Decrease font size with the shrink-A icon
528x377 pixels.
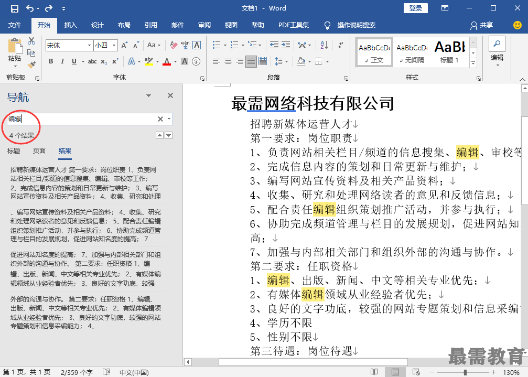pos(136,45)
